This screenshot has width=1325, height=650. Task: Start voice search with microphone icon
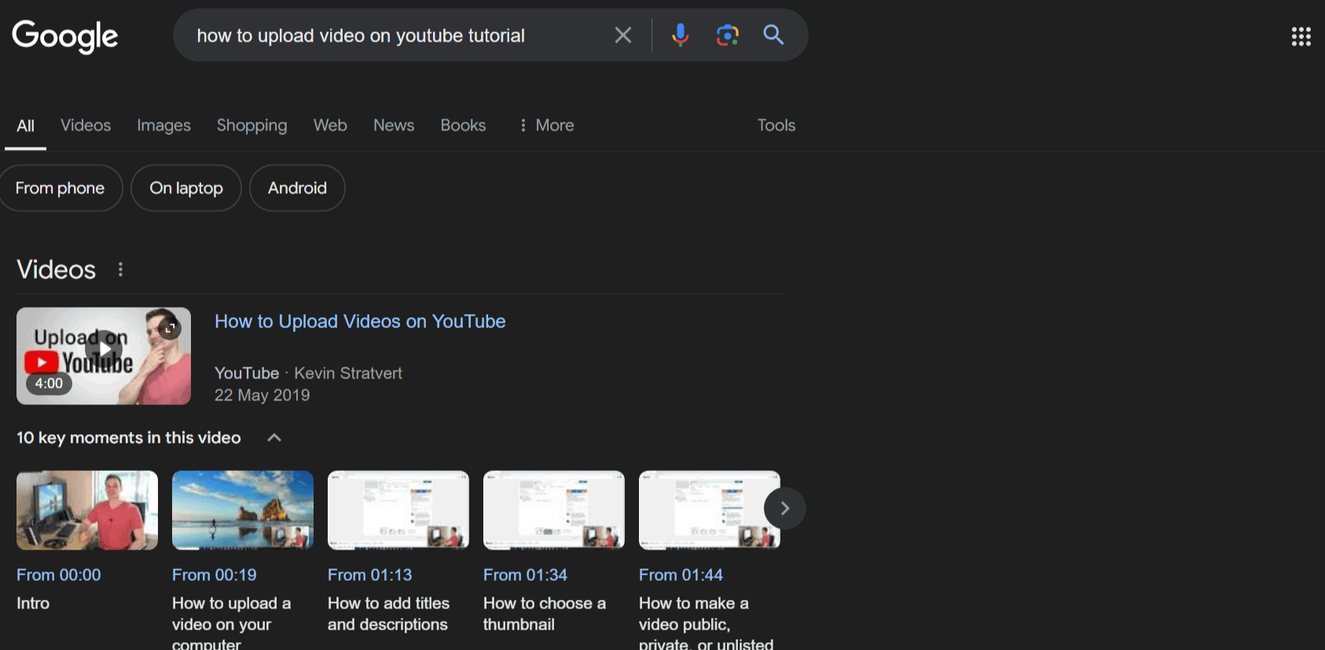(x=681, y=35)
